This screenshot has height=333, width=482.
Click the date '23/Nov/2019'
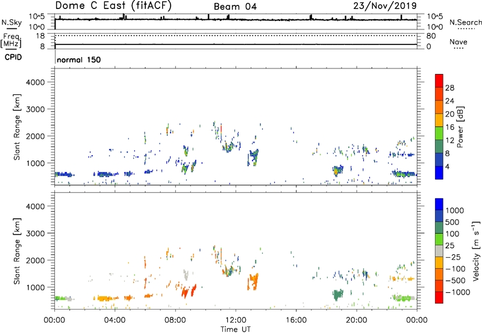click(385, 5)
